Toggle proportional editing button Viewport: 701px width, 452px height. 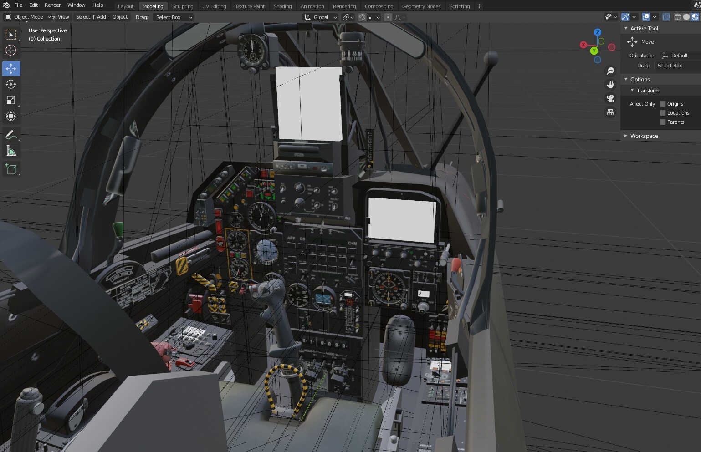388,17
